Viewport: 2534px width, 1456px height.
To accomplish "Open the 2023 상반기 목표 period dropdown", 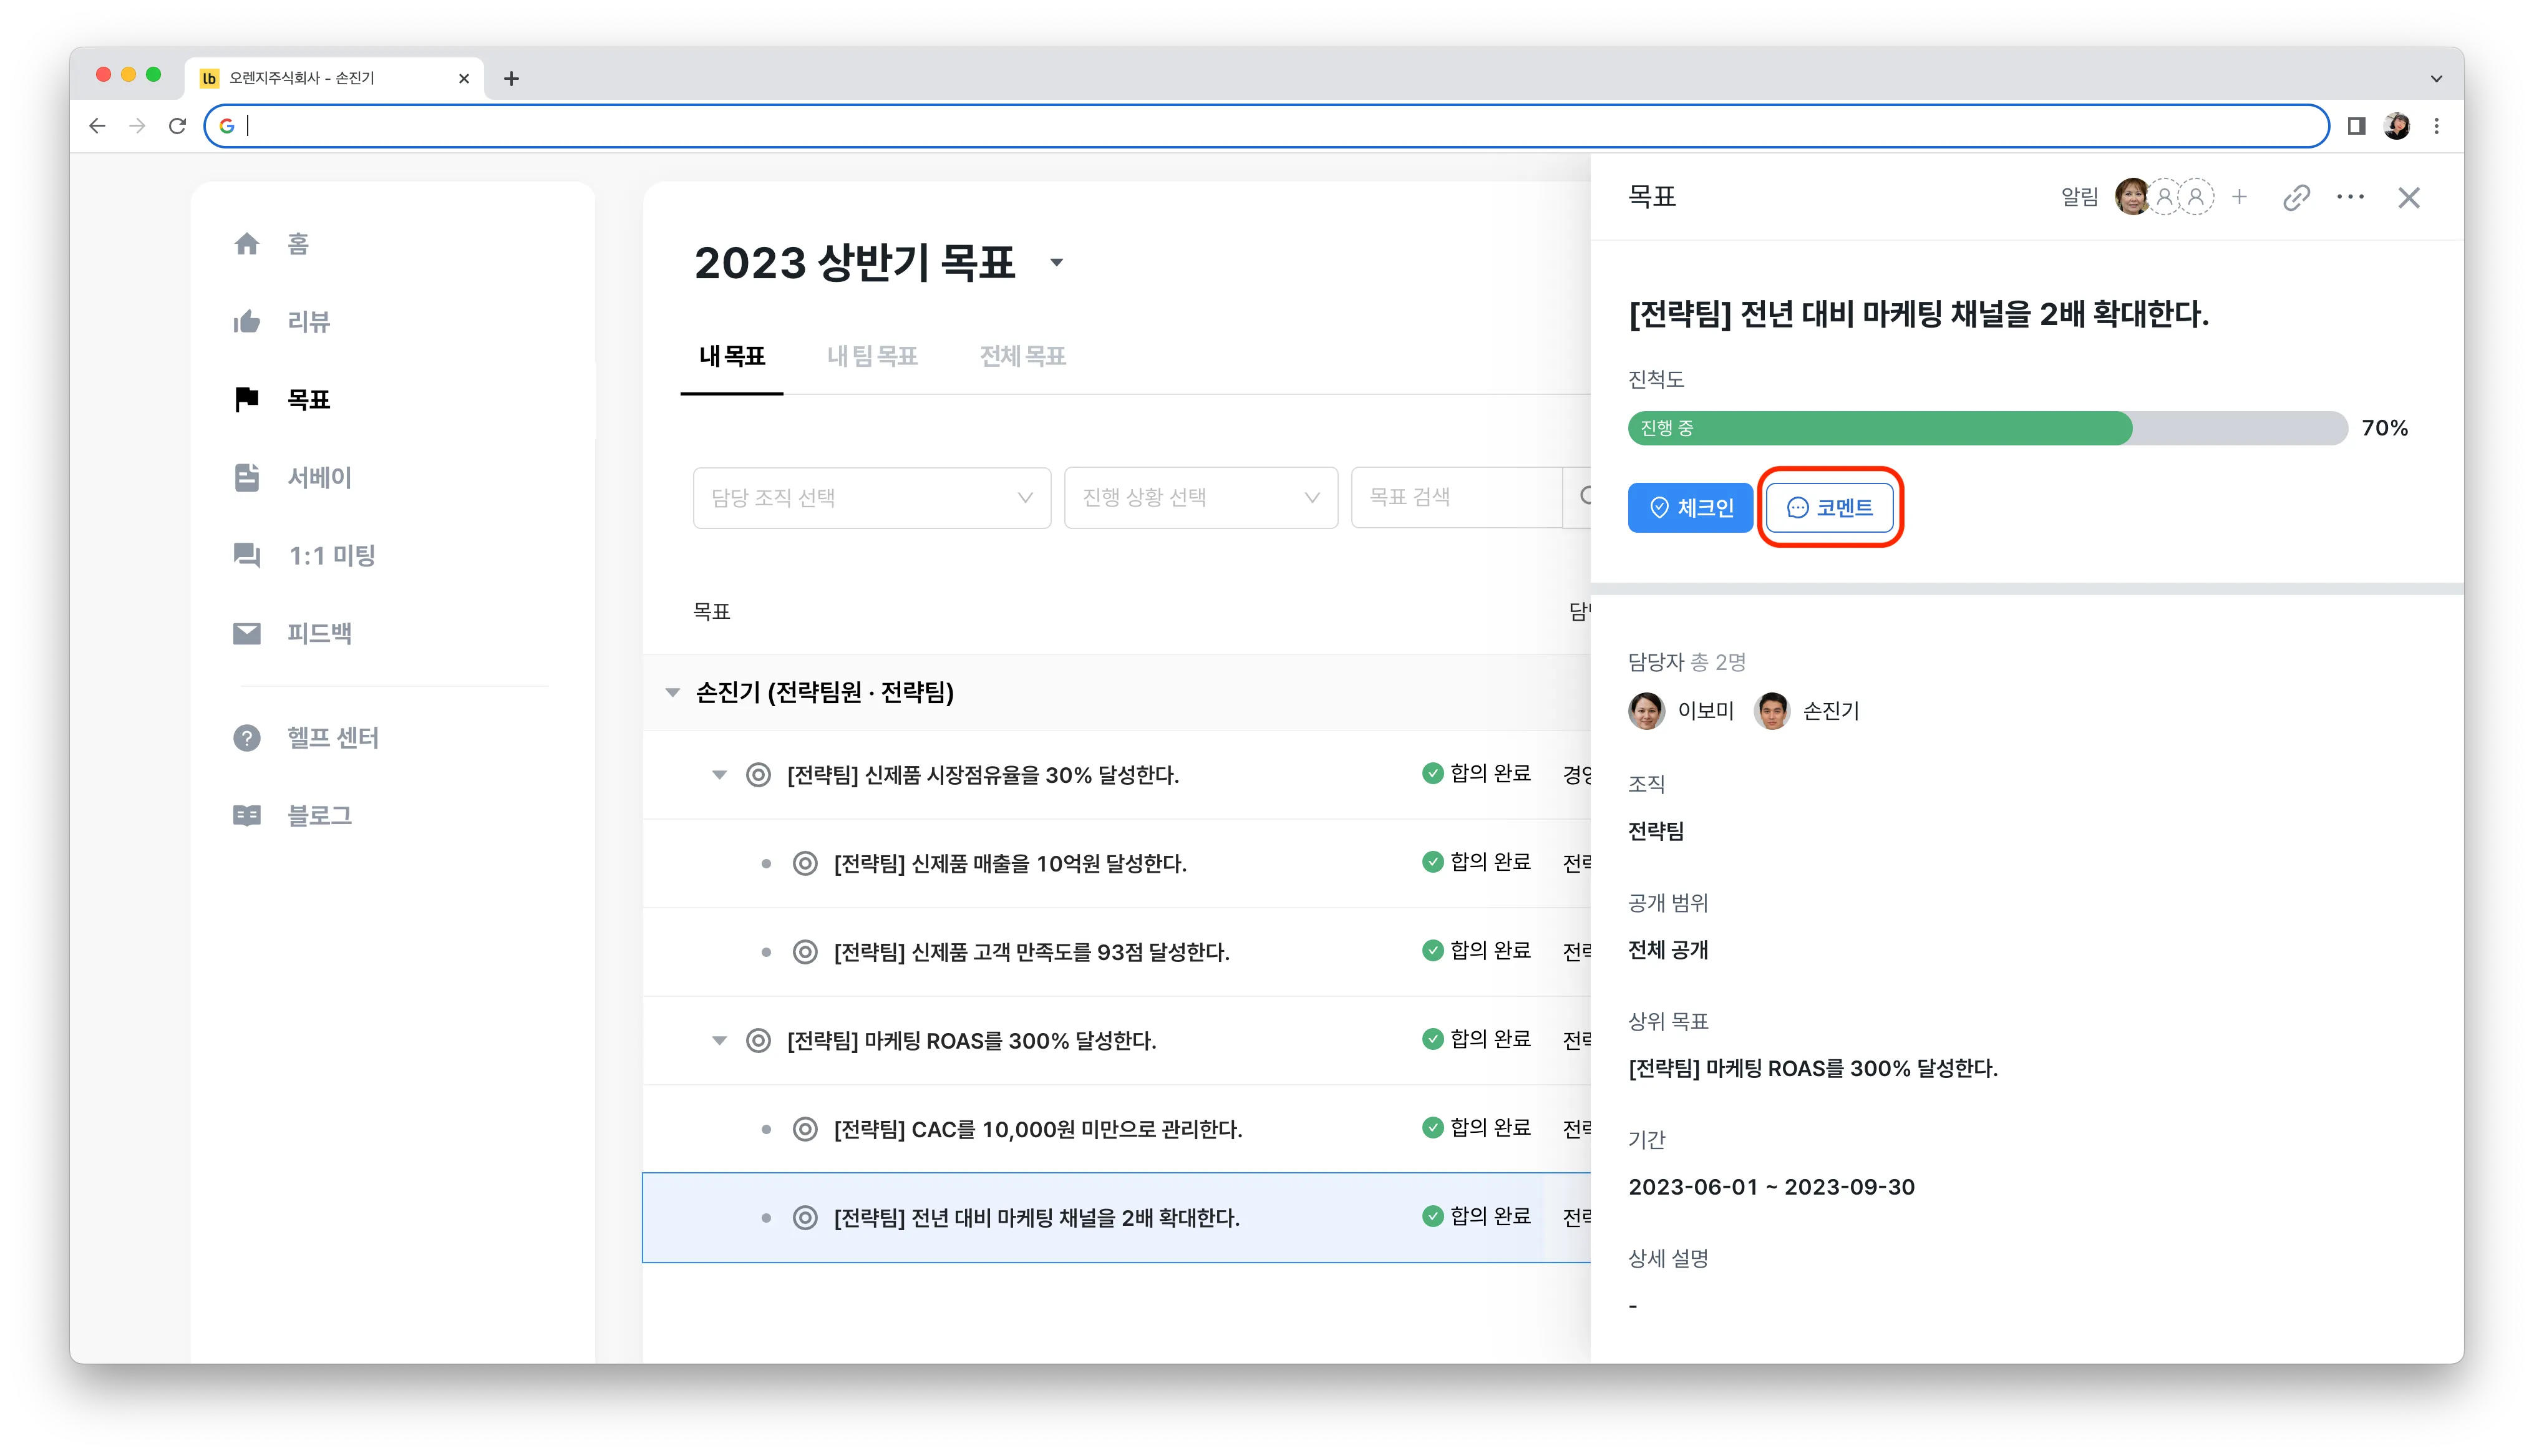I will click(x=1056, y=263).
